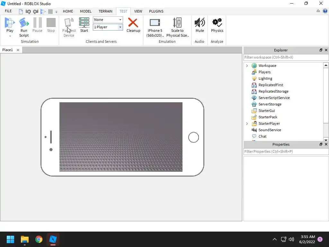Click the Pause simulation button
Viewport: 329px width, 247px height.
click(x=37, y=25)
